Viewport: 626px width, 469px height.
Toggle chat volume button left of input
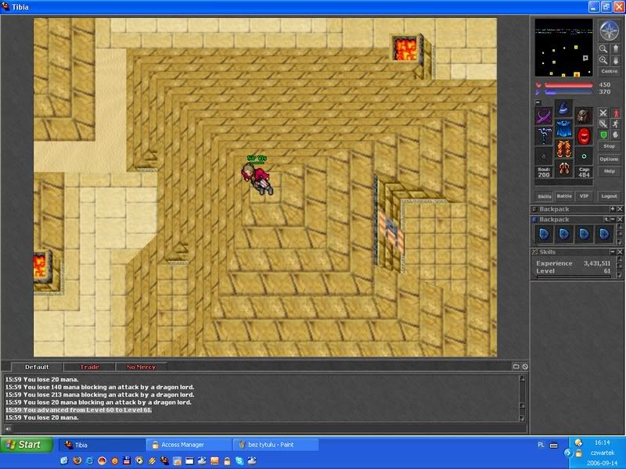[x=8, y=428]
